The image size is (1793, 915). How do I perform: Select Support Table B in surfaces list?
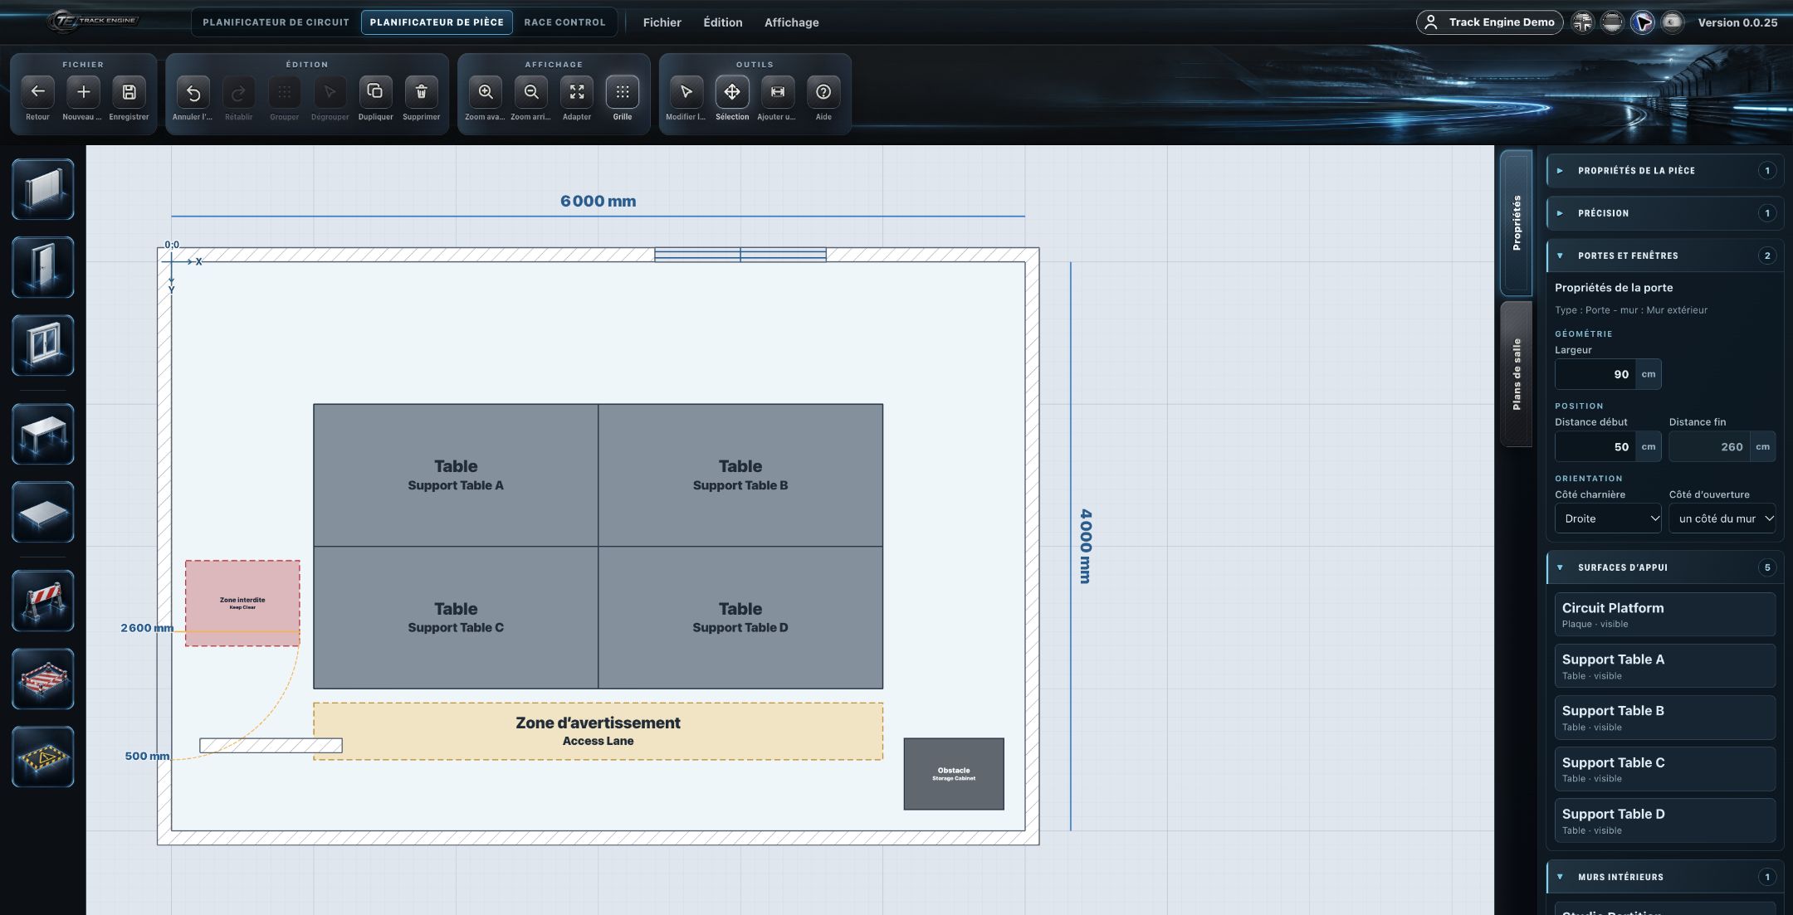[1664, 718]
